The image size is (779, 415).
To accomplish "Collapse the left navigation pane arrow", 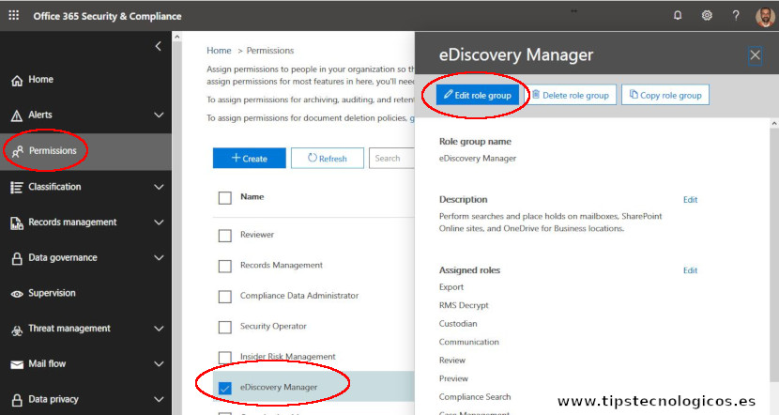I will pyautogui.click(x=158, y=46).
